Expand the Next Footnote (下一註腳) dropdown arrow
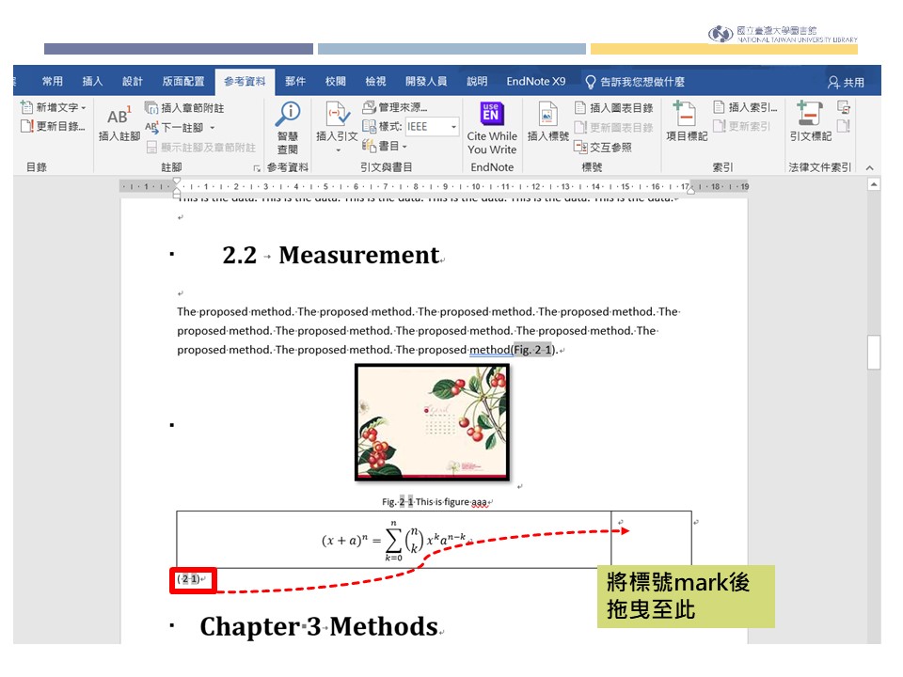 213,128
